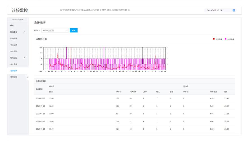The width and height of the screenshot is (249, 141).
Task: Click the TCP out header under 平均值
Action: tap(213, 92)
